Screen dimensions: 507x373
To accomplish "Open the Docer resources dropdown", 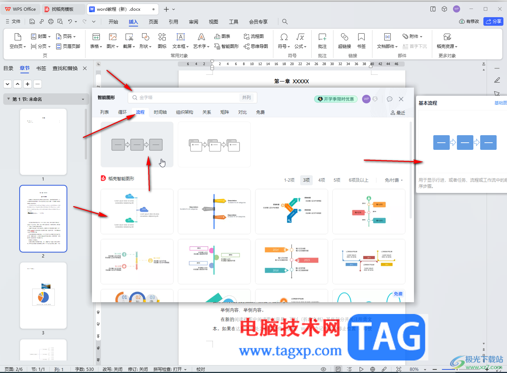I will coord(447,41).
